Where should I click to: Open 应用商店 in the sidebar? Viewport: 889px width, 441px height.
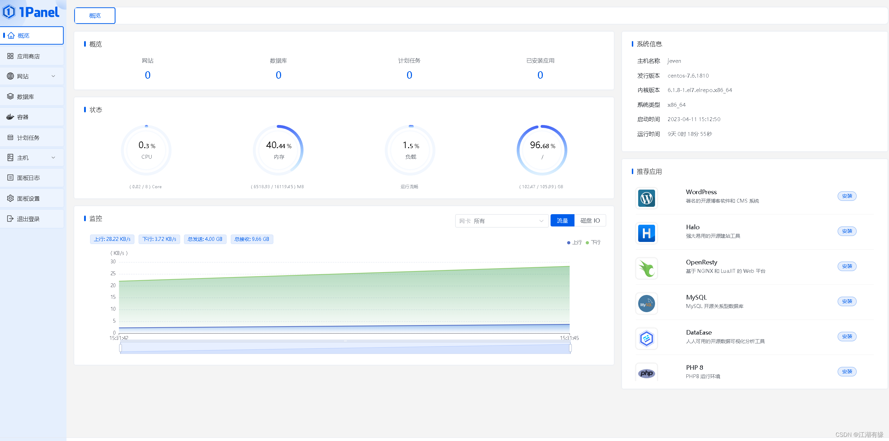28,56
